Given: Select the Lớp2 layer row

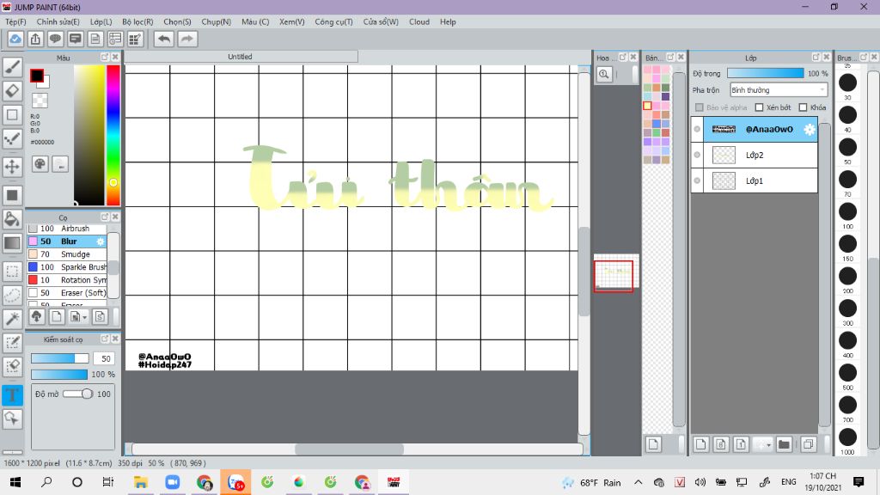Looking at the screenshot, I should (755, 155).
